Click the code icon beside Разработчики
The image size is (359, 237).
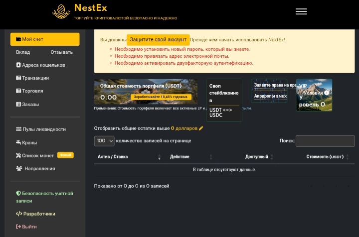click(x=19, y=214)
